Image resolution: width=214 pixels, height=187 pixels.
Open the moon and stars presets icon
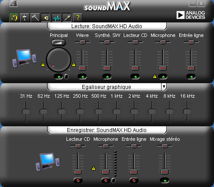14,18
